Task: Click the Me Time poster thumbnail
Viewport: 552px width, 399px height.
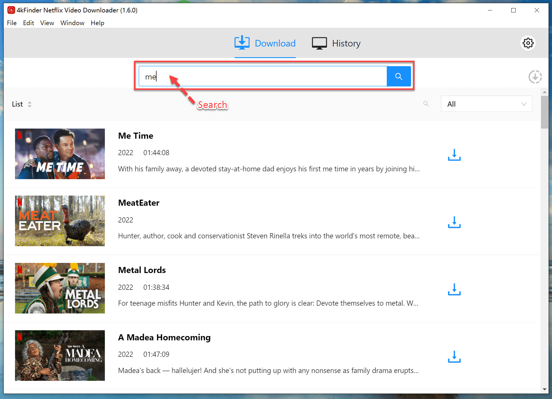Action: [x=60, y=154]
